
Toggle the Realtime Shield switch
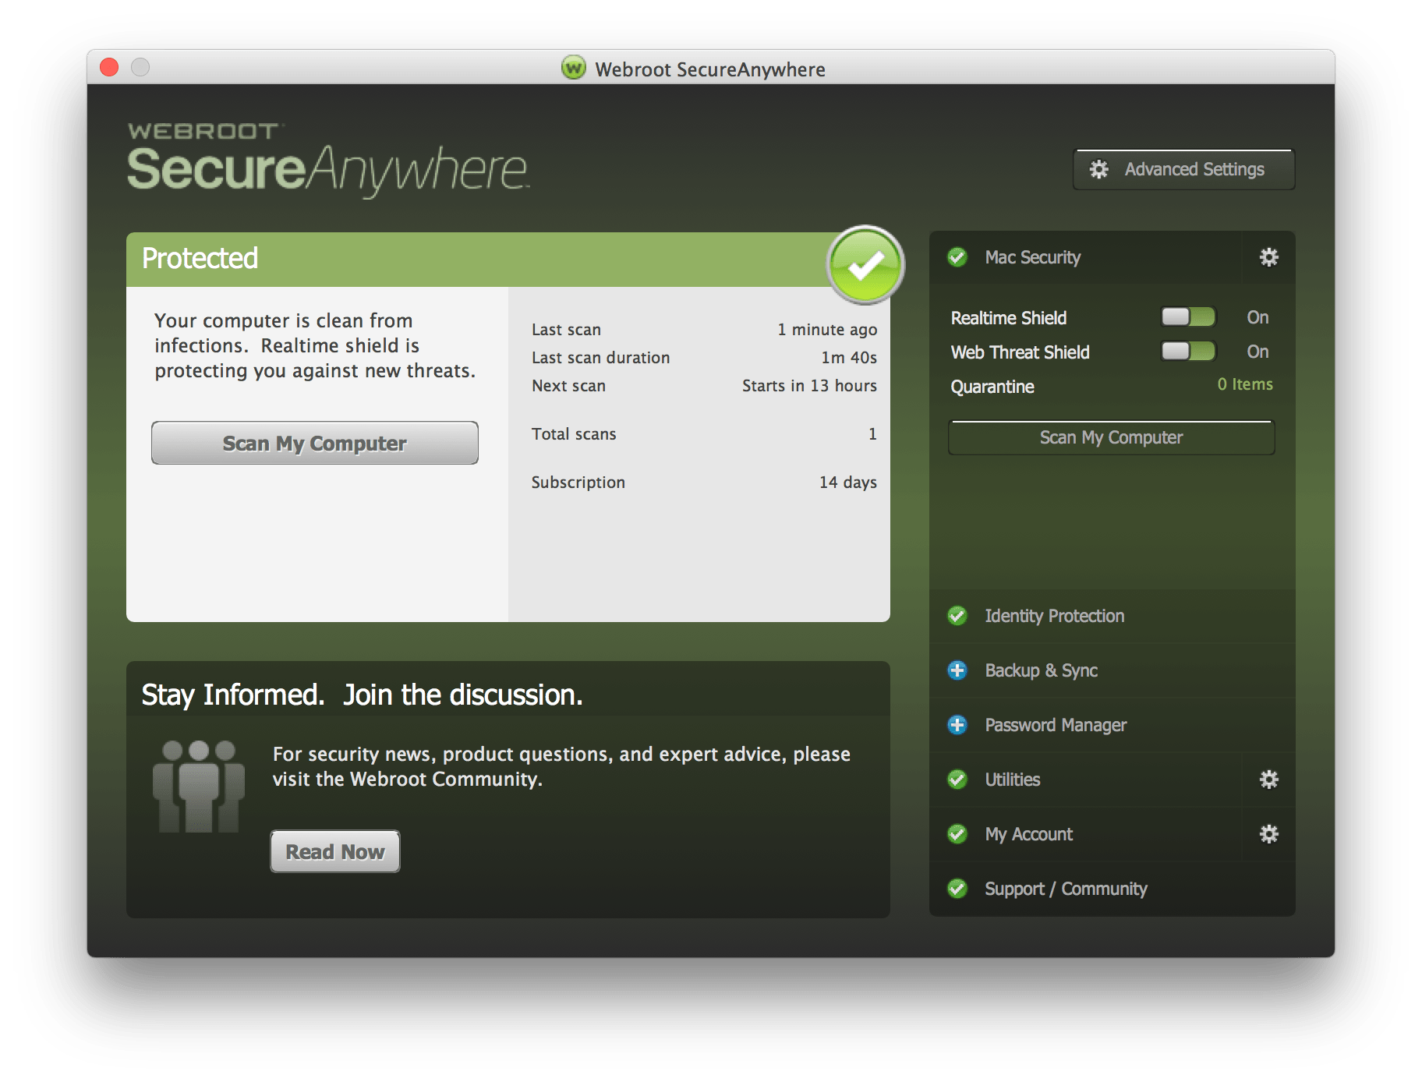click(1188, 316)
